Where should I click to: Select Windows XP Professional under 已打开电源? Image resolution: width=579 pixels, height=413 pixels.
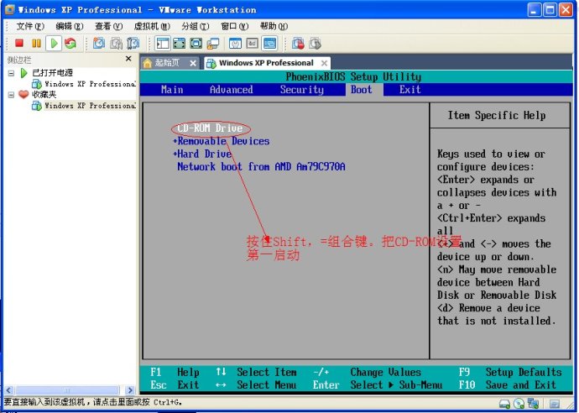point(90,84)
